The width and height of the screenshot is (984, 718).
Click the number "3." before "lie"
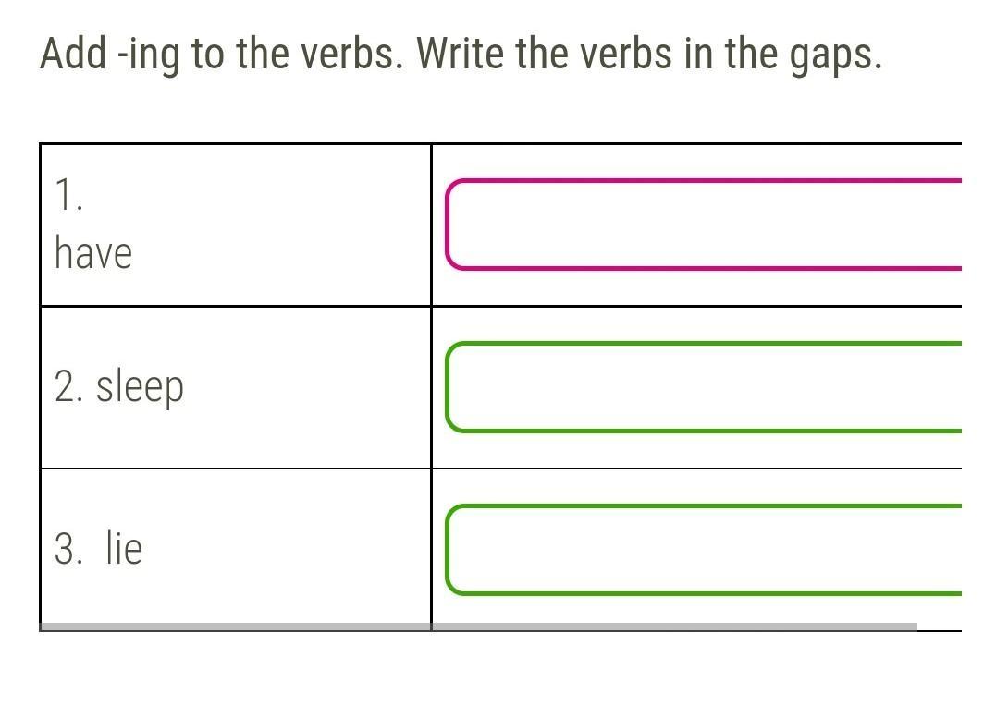coord(69,549)
